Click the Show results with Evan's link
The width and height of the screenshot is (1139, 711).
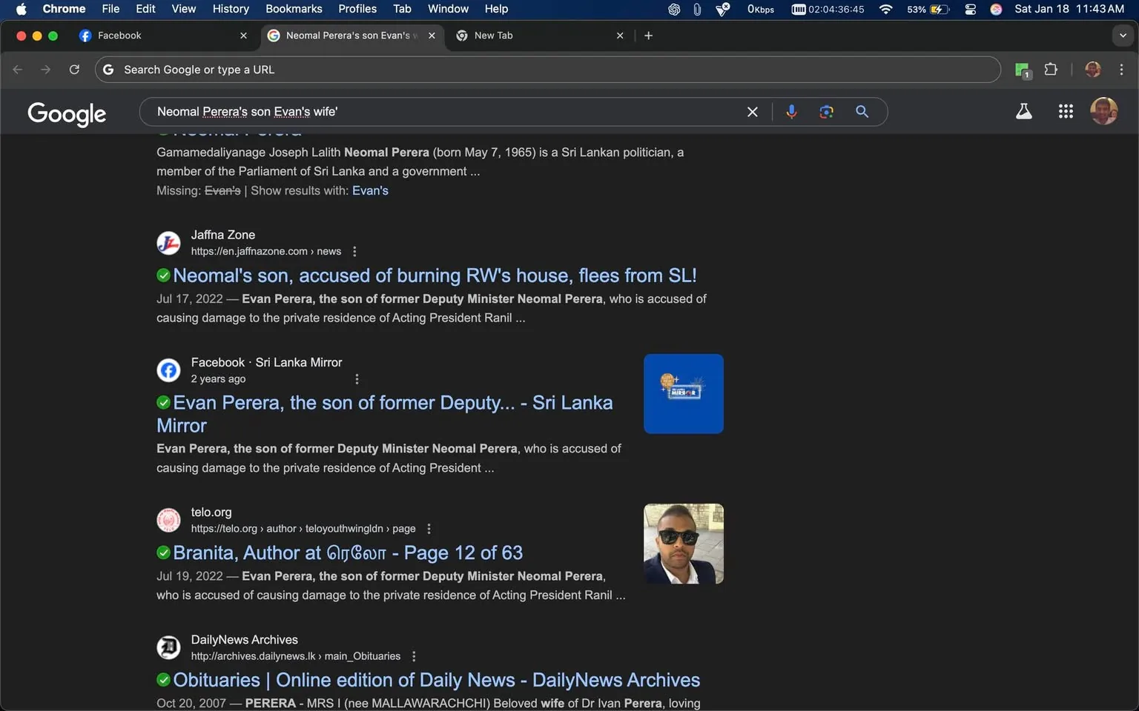[x=370, y=190]
